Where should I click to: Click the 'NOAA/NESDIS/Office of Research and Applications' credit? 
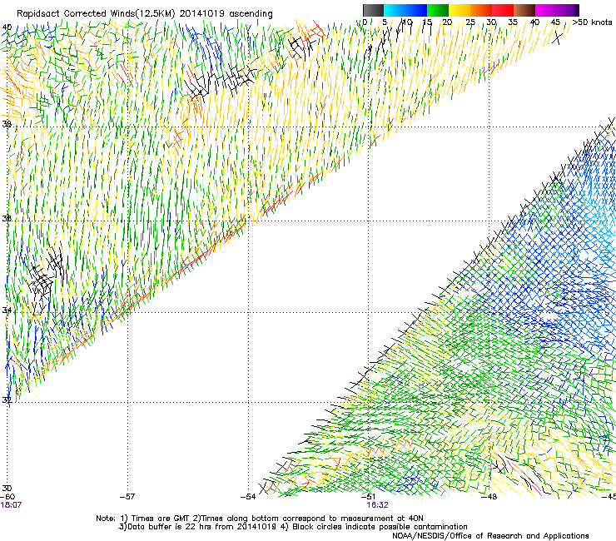point(490,535)
